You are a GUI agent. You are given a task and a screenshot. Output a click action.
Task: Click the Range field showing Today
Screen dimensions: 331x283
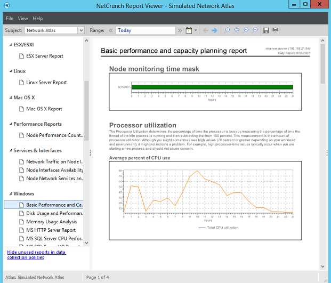click(x=145, y=30)
